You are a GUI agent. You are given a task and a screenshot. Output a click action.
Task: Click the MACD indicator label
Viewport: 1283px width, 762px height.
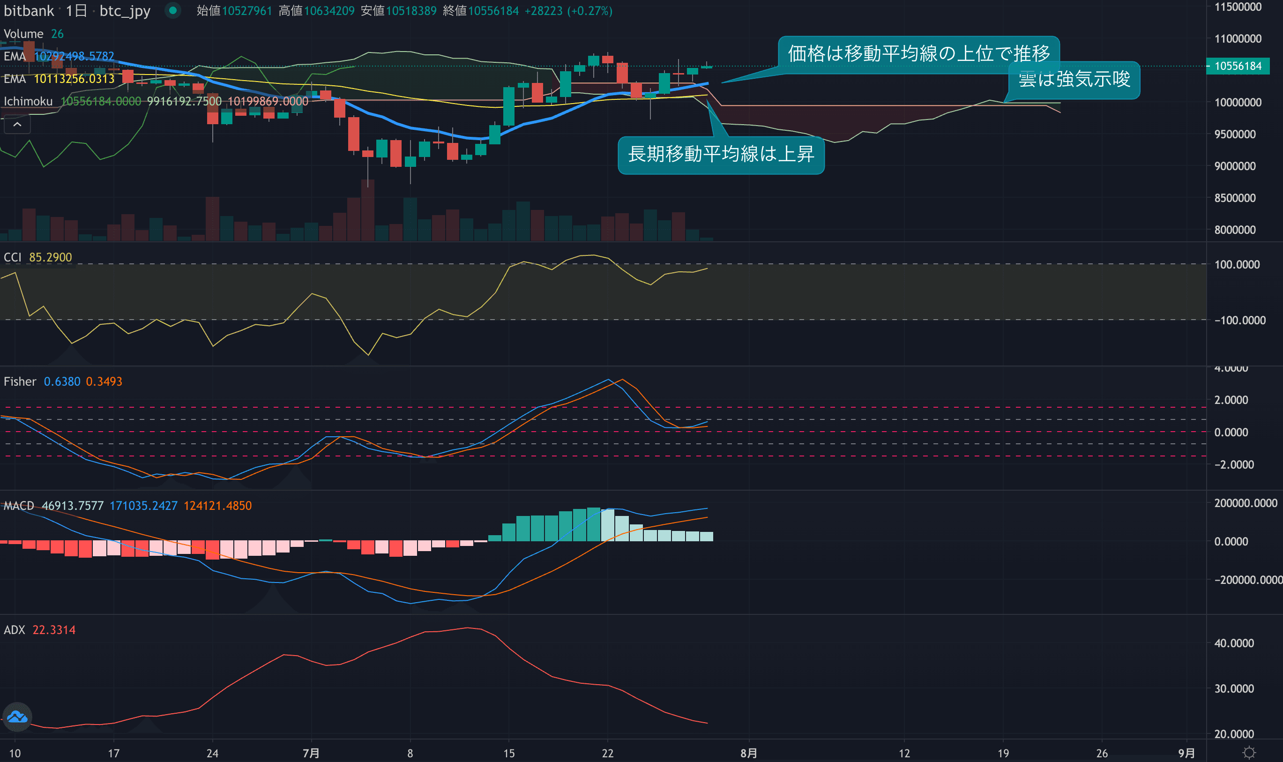(19, 506)
